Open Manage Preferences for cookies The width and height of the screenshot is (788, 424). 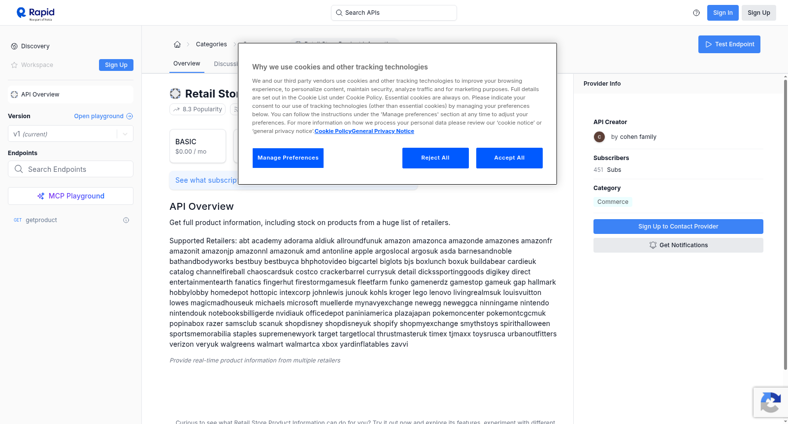point(288,158)
